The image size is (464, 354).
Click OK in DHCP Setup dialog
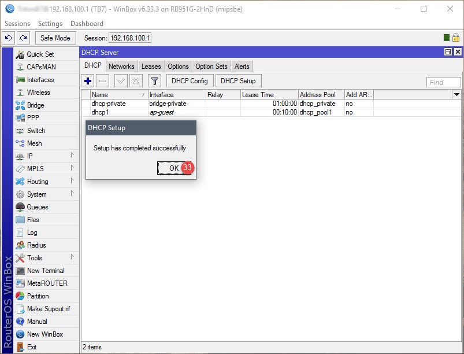174,168
